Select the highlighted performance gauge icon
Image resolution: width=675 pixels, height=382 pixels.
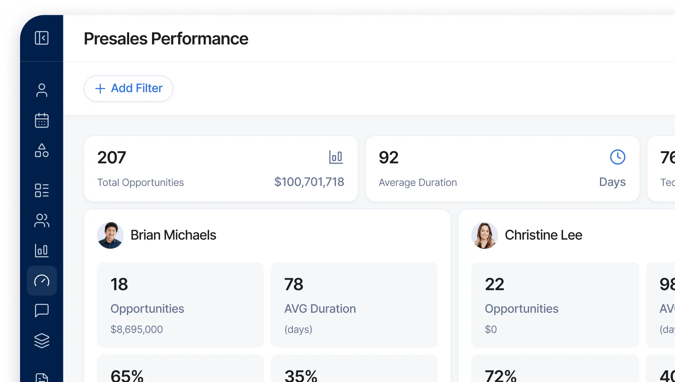coord(42,281)
